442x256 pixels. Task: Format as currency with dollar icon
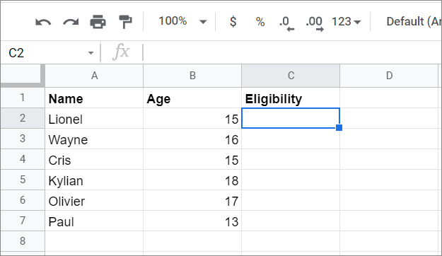click(233, 21)
